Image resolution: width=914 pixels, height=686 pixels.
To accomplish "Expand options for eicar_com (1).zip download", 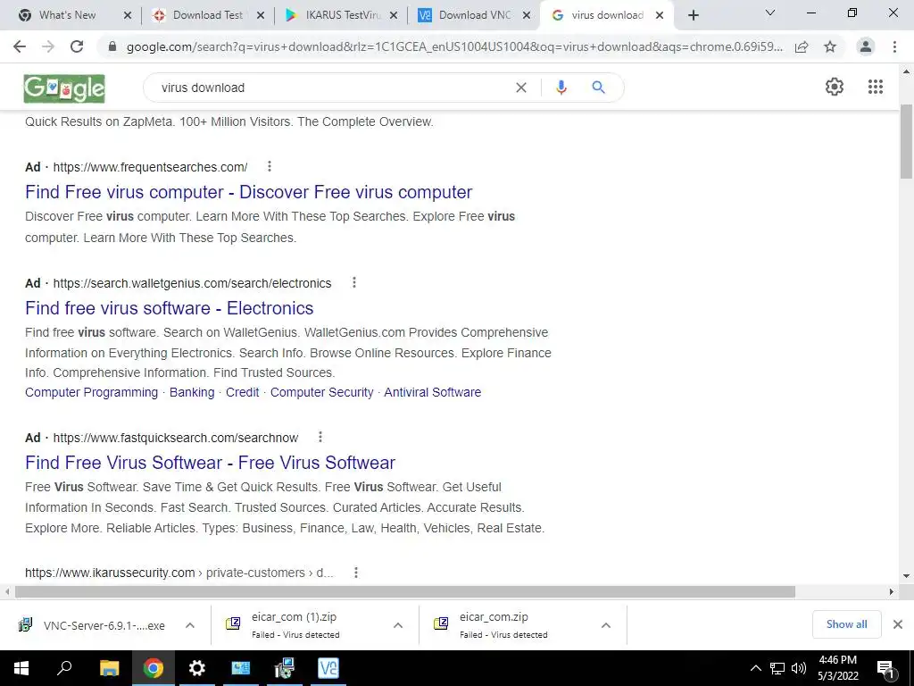I will click(398, 625).
